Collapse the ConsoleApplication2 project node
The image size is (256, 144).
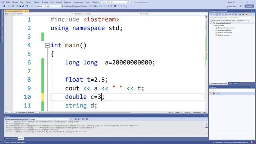pos(211,23)
